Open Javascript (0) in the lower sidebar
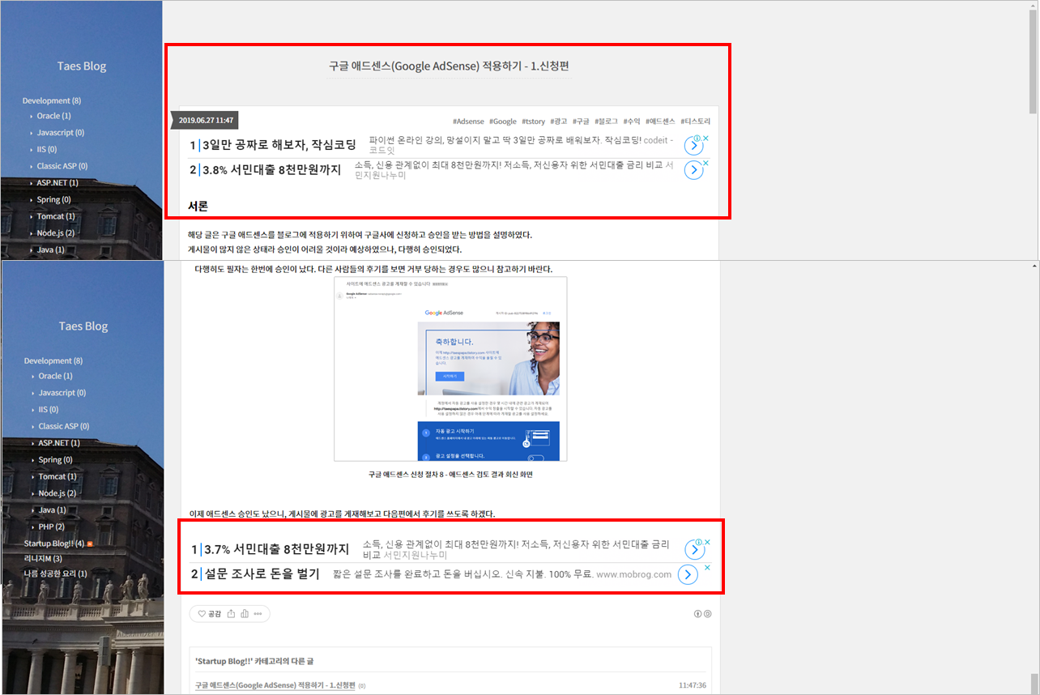The height and width of the screenshot is (695, 1040). tap(62, 393)
